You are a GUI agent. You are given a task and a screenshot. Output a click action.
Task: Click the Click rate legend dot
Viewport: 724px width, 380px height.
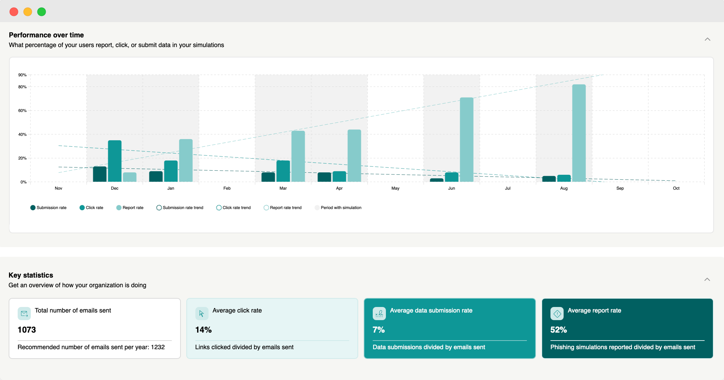tap(82, 208)
